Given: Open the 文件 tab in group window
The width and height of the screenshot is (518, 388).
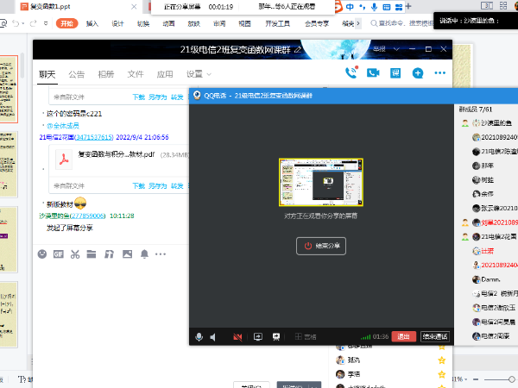Looking at the screenshot, I should tap(136, 74).
